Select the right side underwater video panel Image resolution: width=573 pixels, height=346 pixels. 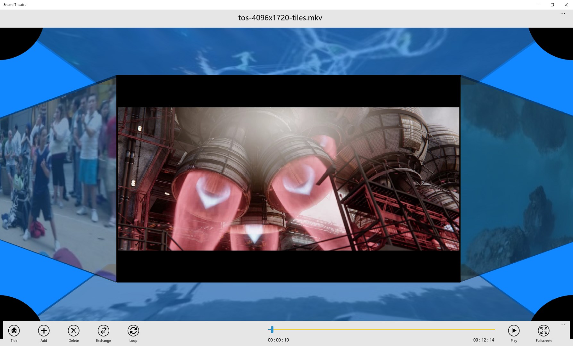pyautogui.click(x=517, y=178)
